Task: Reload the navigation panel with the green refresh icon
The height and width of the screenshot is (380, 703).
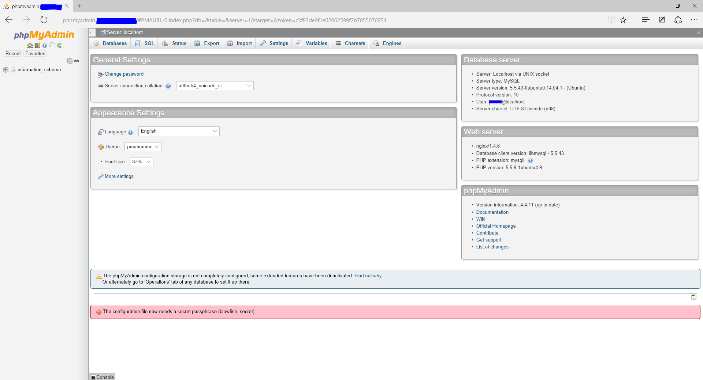Action: pos(59,46)
